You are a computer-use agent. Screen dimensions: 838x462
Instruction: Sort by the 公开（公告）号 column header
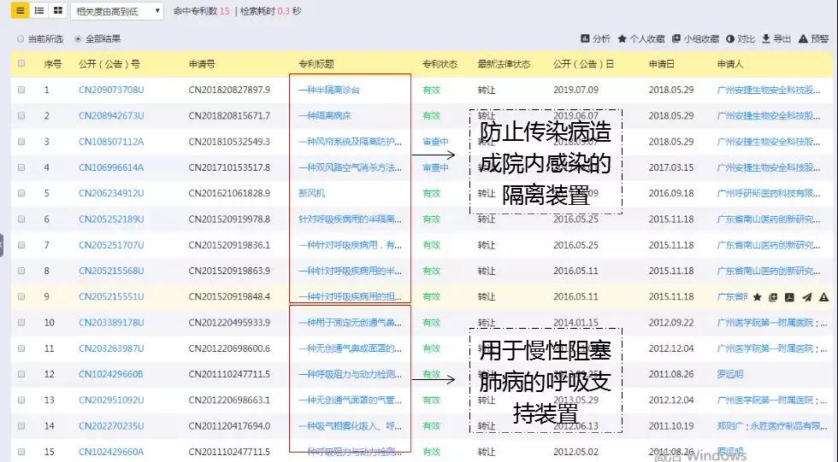click(x=109, y=64)
